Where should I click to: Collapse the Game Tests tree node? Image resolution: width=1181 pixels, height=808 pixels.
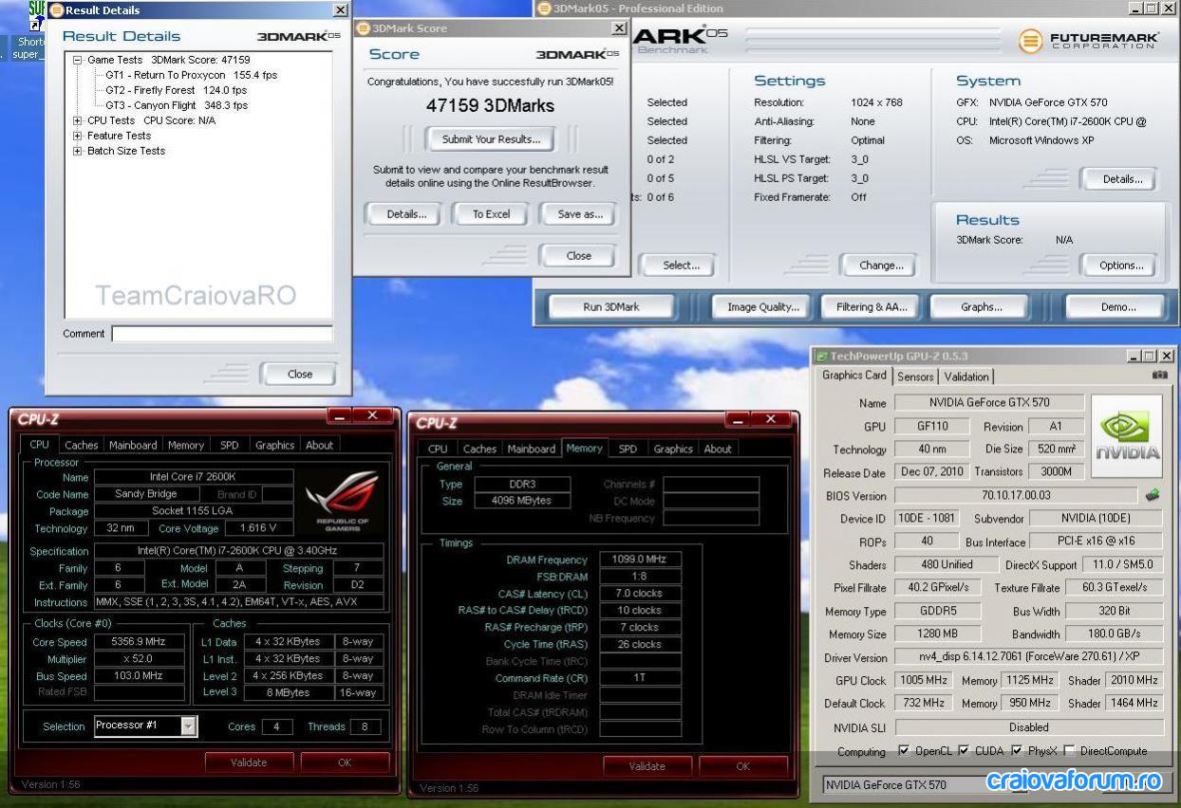tap(78, 60)
